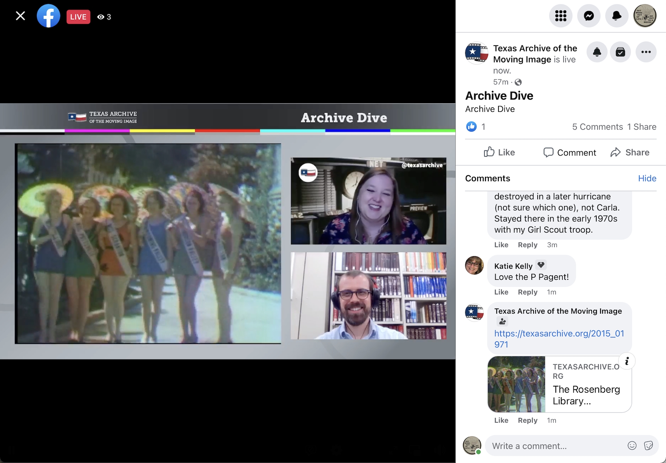Open the Facebook menu grid icon
Image resolution: width=666 pixels, height=463 pixels.
coord(561,16)
